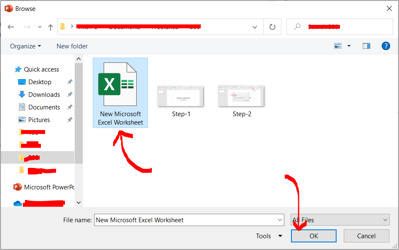Click the Quick access star icon
399x250 pixels.
(x=18, y=69)
